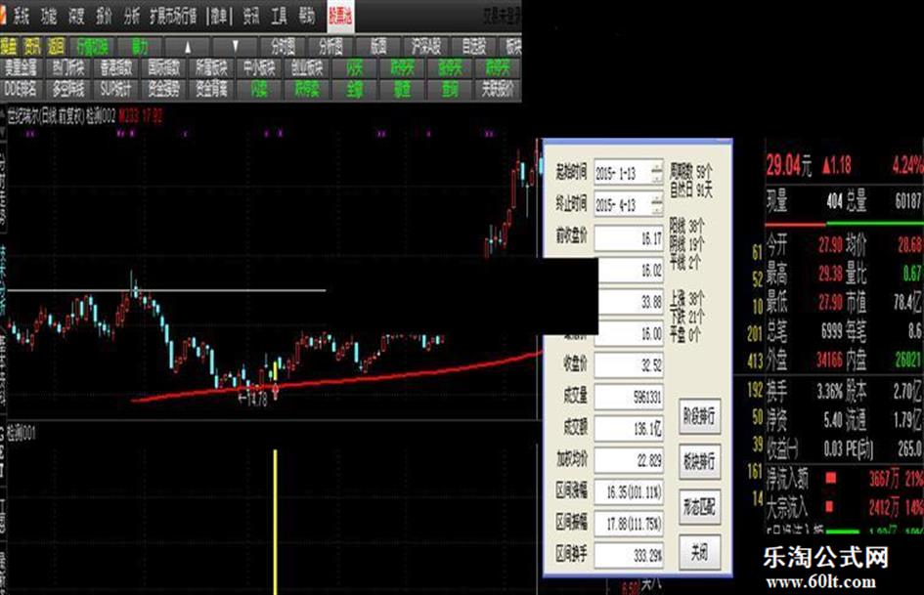
Task: Click the 中小板块 toolbar button
Action: (x=259, y=67)
